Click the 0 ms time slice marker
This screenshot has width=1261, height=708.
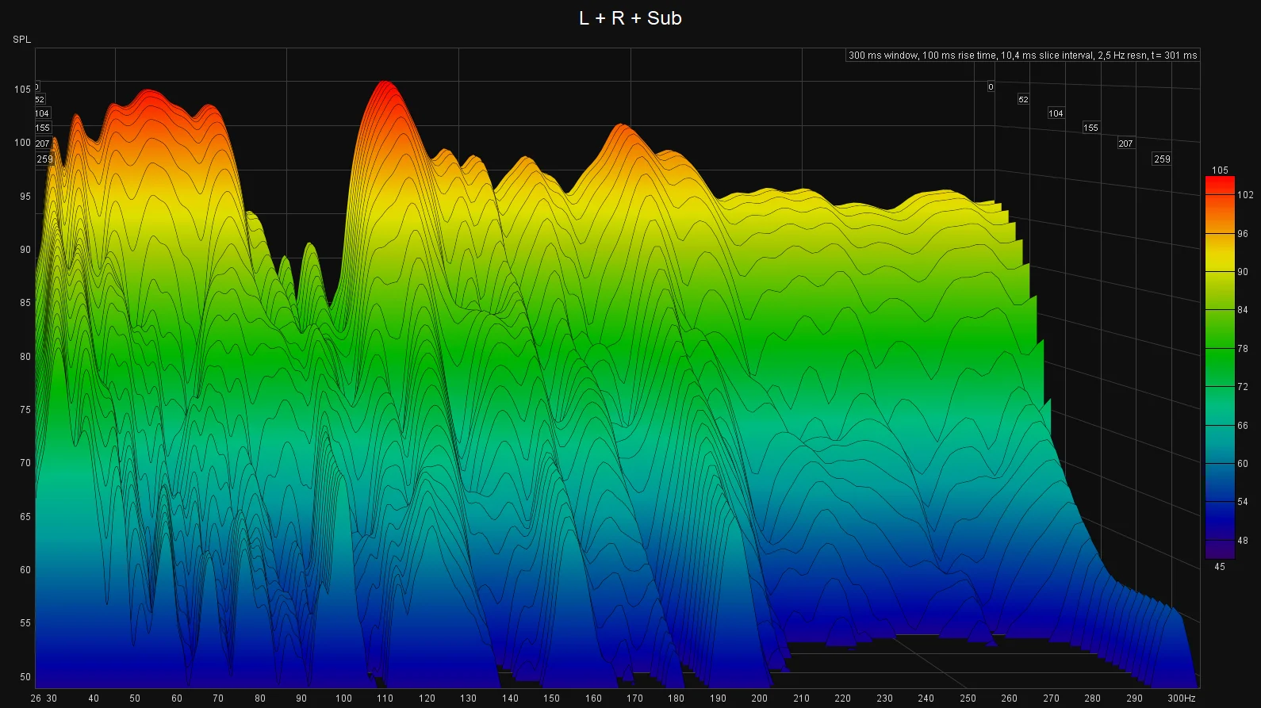click(x=991, y=87)
